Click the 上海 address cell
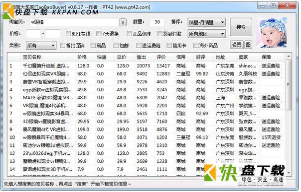 (x=220, y=98)
